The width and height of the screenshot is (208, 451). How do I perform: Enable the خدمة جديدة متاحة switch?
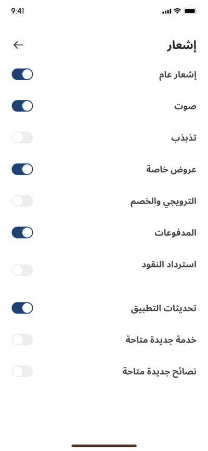click(x=22, y=340)
